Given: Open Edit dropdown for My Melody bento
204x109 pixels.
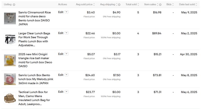Looking at the screenshot, I should click(66, 75).
